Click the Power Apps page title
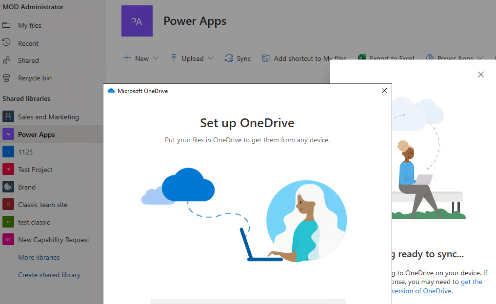496x304 pixels. [195, 21]
